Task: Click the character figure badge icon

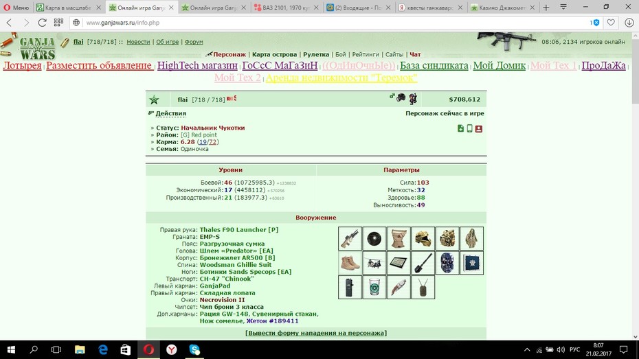Action: [x=413, y=98]
